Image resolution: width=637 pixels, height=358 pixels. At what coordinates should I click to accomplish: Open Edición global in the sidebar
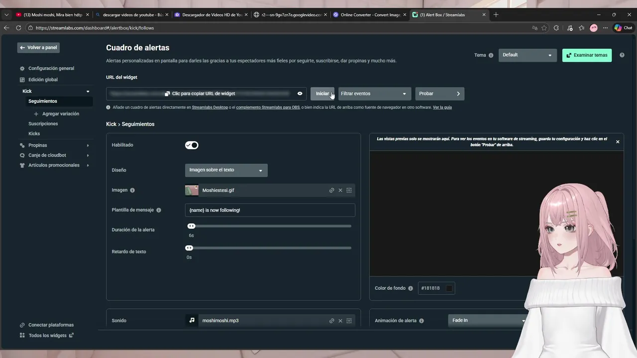[43, 80]
